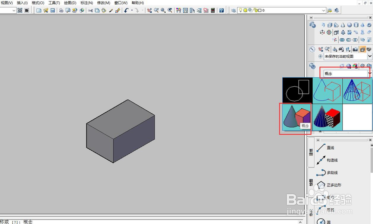Screen dimensions: 373x224
Task: Select the Pyramid solid tool
Action: [362, 25]
